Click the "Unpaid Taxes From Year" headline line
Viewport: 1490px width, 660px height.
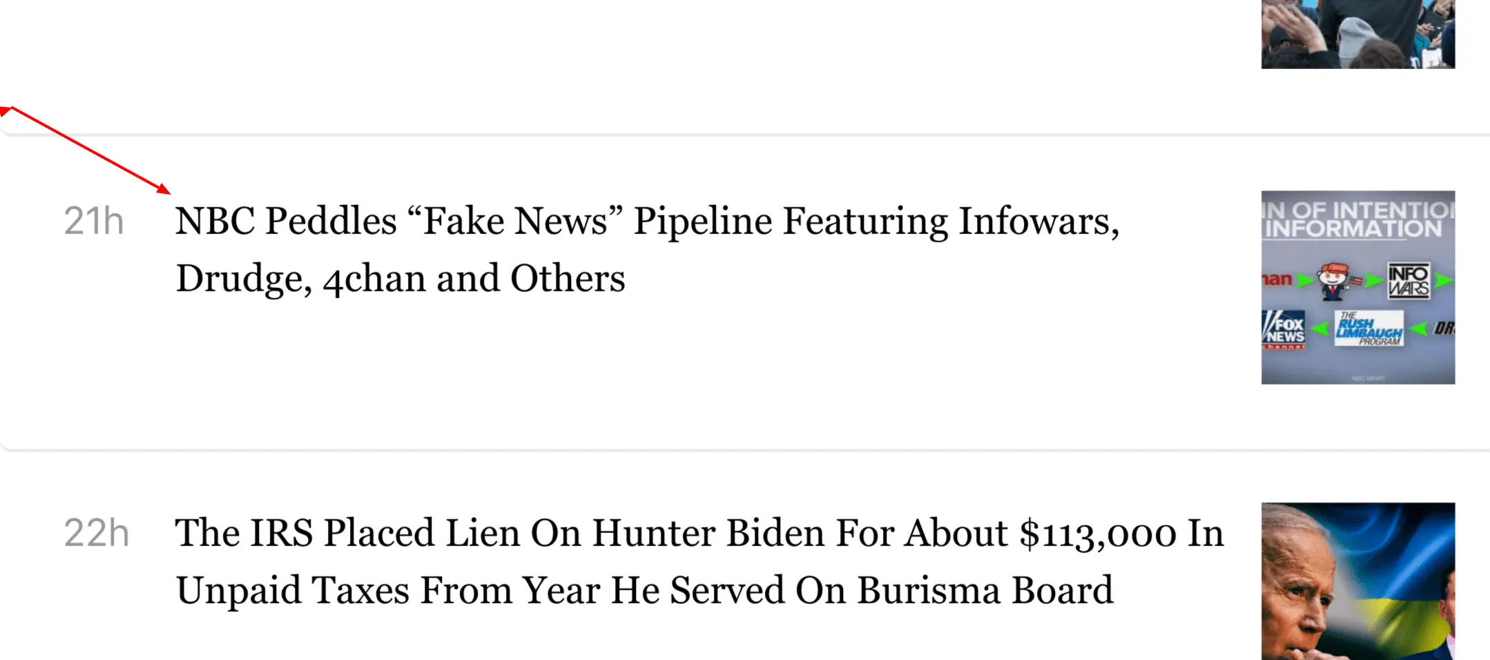click(644, 590)
